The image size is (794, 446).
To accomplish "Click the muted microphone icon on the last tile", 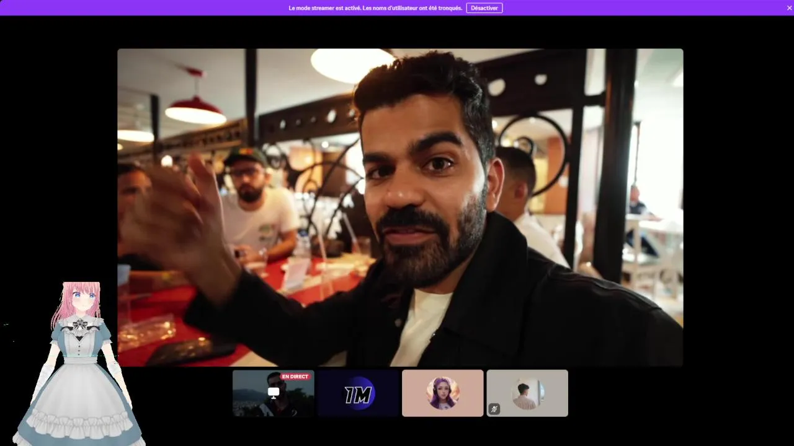I will tap(494, 409).
